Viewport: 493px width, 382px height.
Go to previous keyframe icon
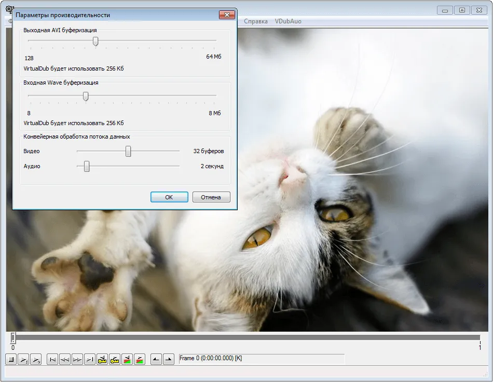coord(102,359)
